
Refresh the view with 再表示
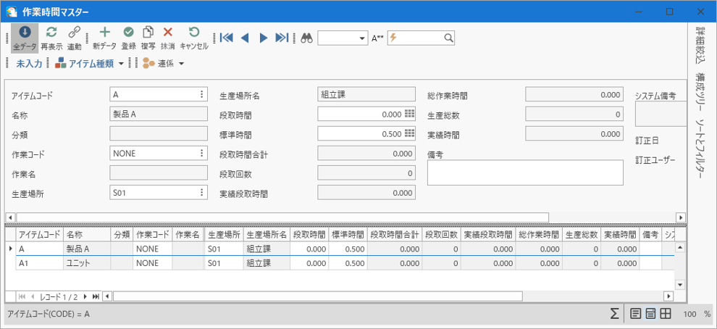coord(51,38)
